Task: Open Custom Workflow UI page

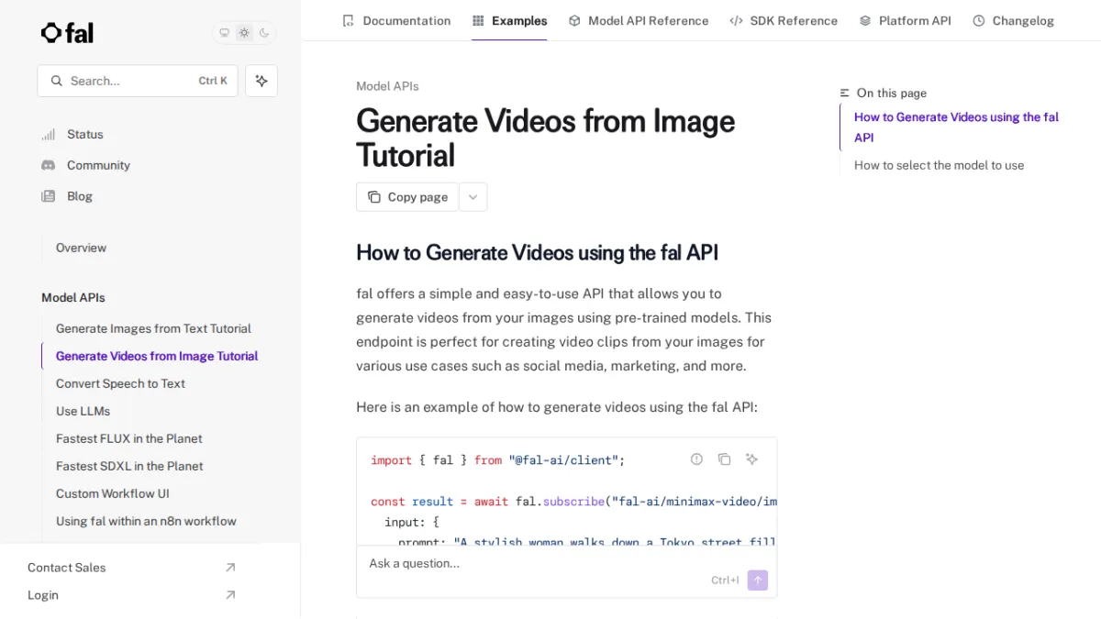Action: click(x=112, y=493)
